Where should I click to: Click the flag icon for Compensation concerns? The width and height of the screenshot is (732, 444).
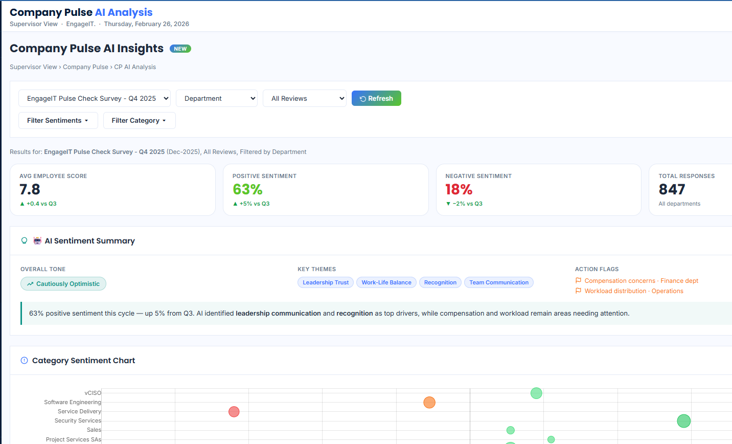click(578, 281)
